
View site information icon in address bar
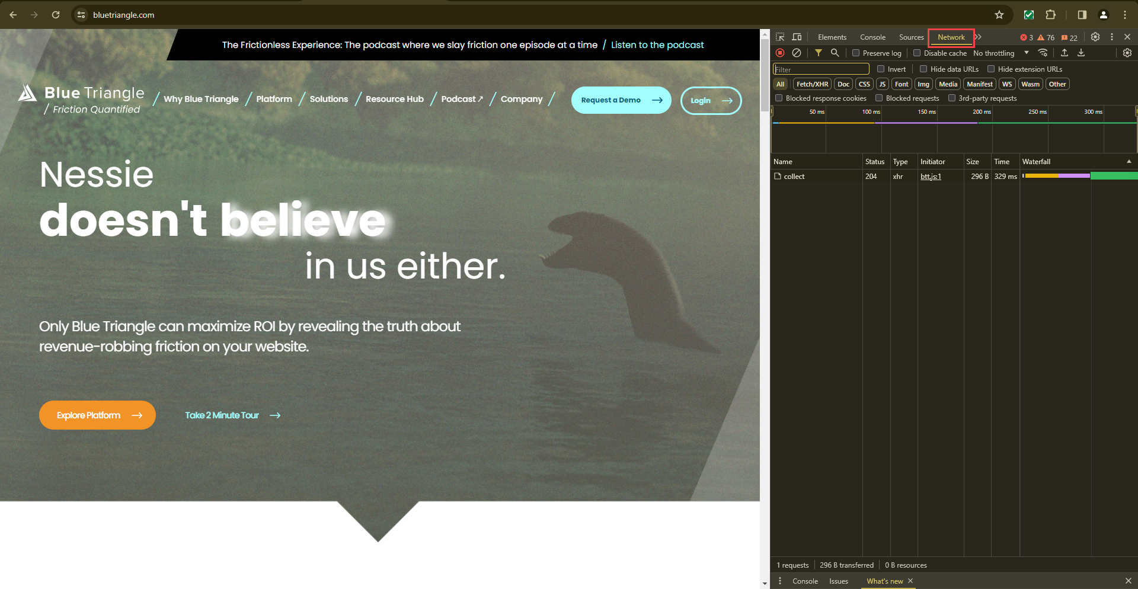coord(82,15)
